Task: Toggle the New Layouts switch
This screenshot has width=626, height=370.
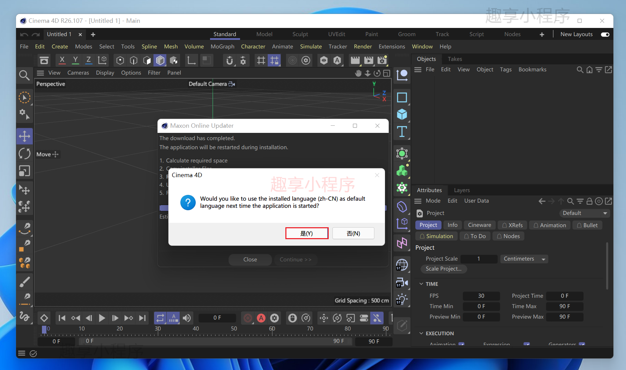Action: click(x=605, y=34)
